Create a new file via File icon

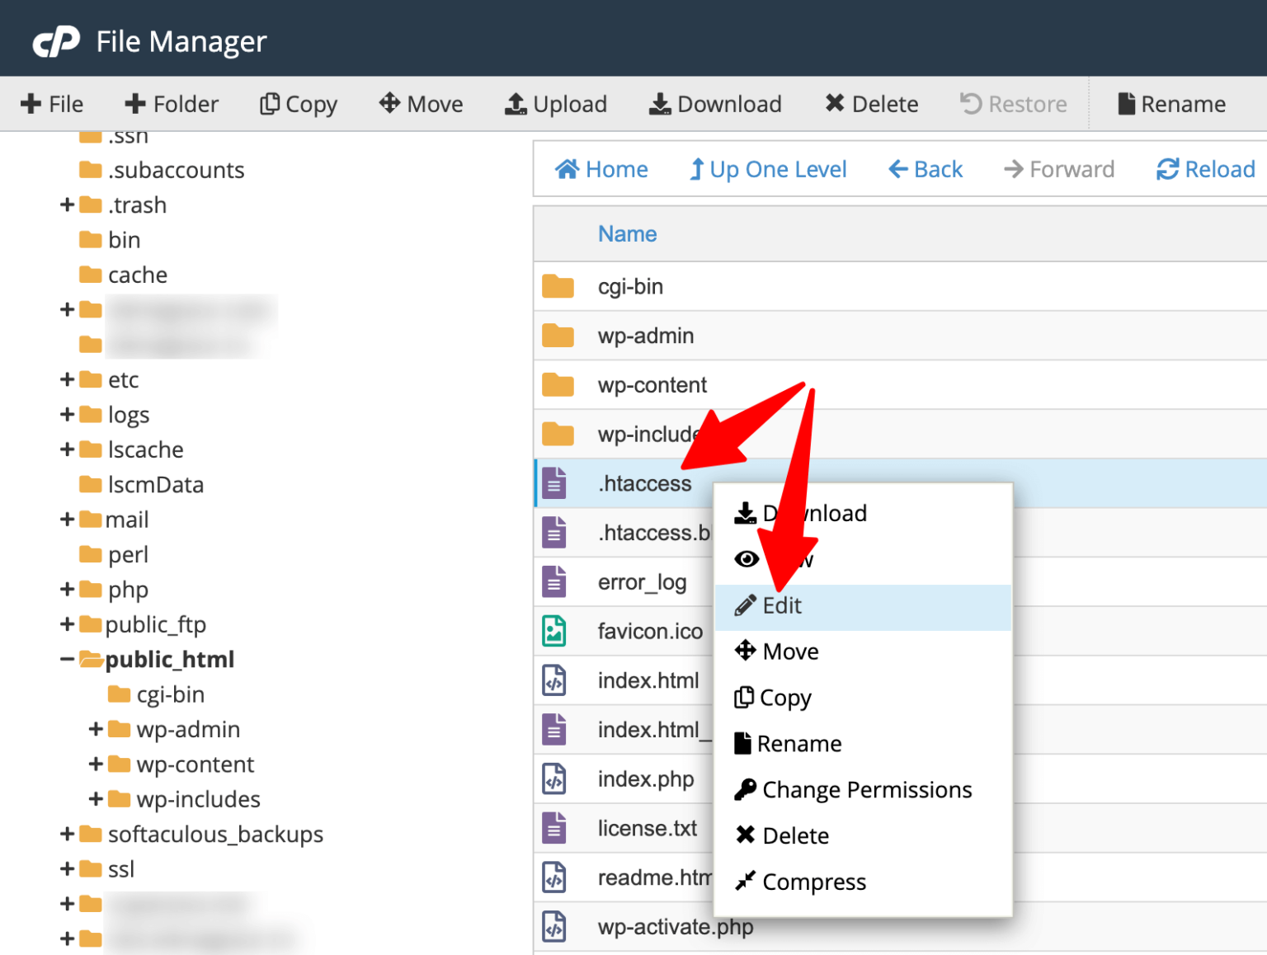(52, 104)
